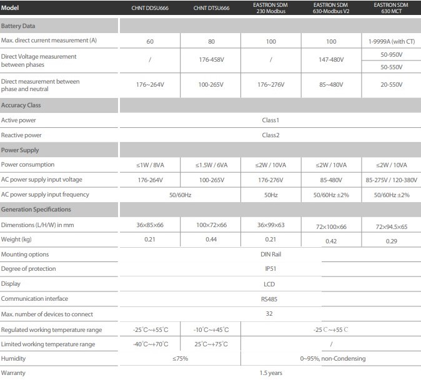Click the 176~264V phase-neutral cell
The width and height of the screenshot is (421, 380).
[150, 85]
